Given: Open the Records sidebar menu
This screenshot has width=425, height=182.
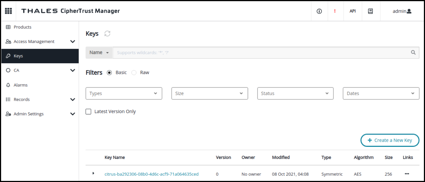Looking at the screenshot, I should point(22,99).
